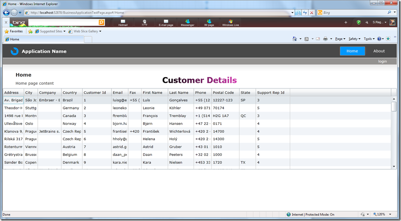Click the orange Bing toolbar search button

tap(101, 23)
